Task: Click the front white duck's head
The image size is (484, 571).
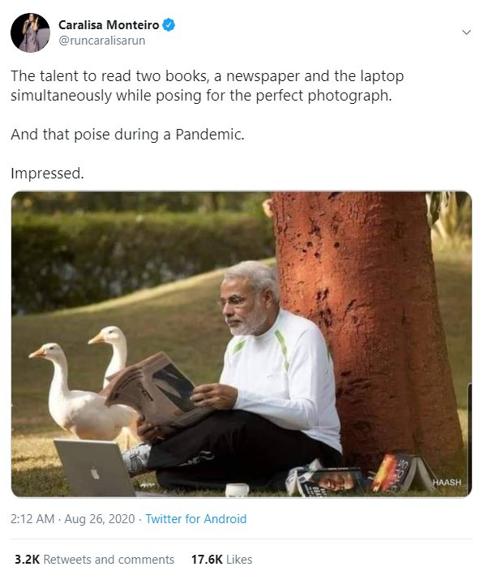Action: point(46,351)
